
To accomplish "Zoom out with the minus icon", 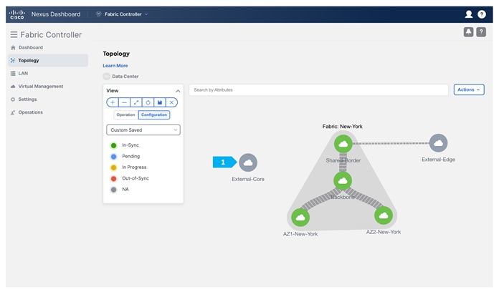I will tap(125, 102).
